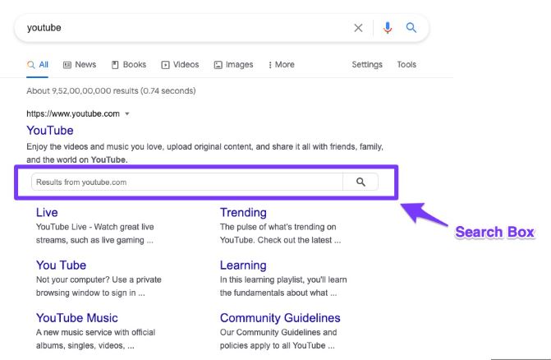Click the News tab newspaper icon

click(67, 65)
